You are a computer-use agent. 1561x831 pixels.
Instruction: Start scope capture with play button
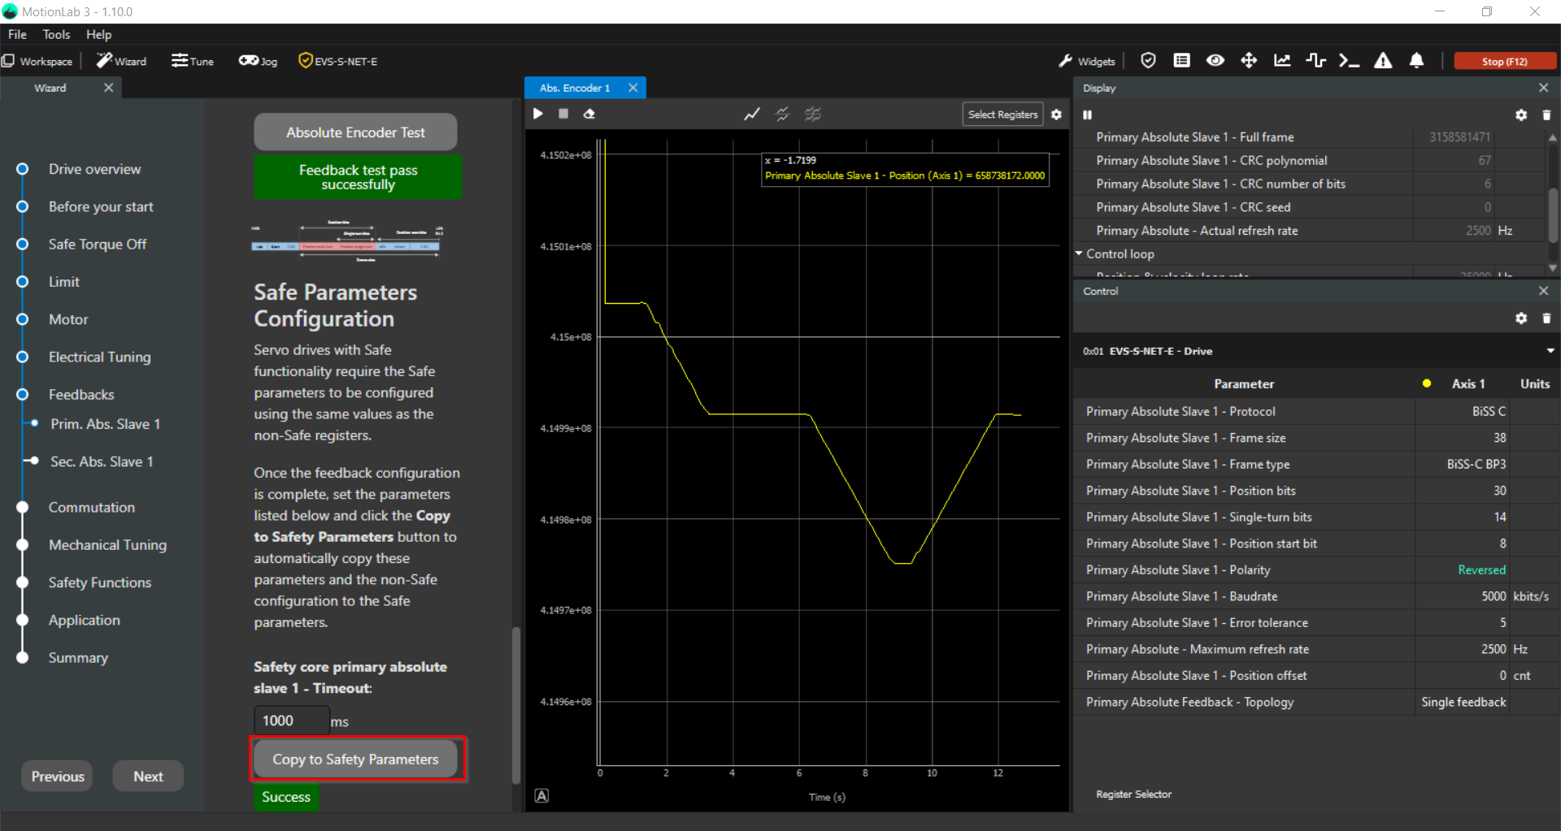(538, 115)
